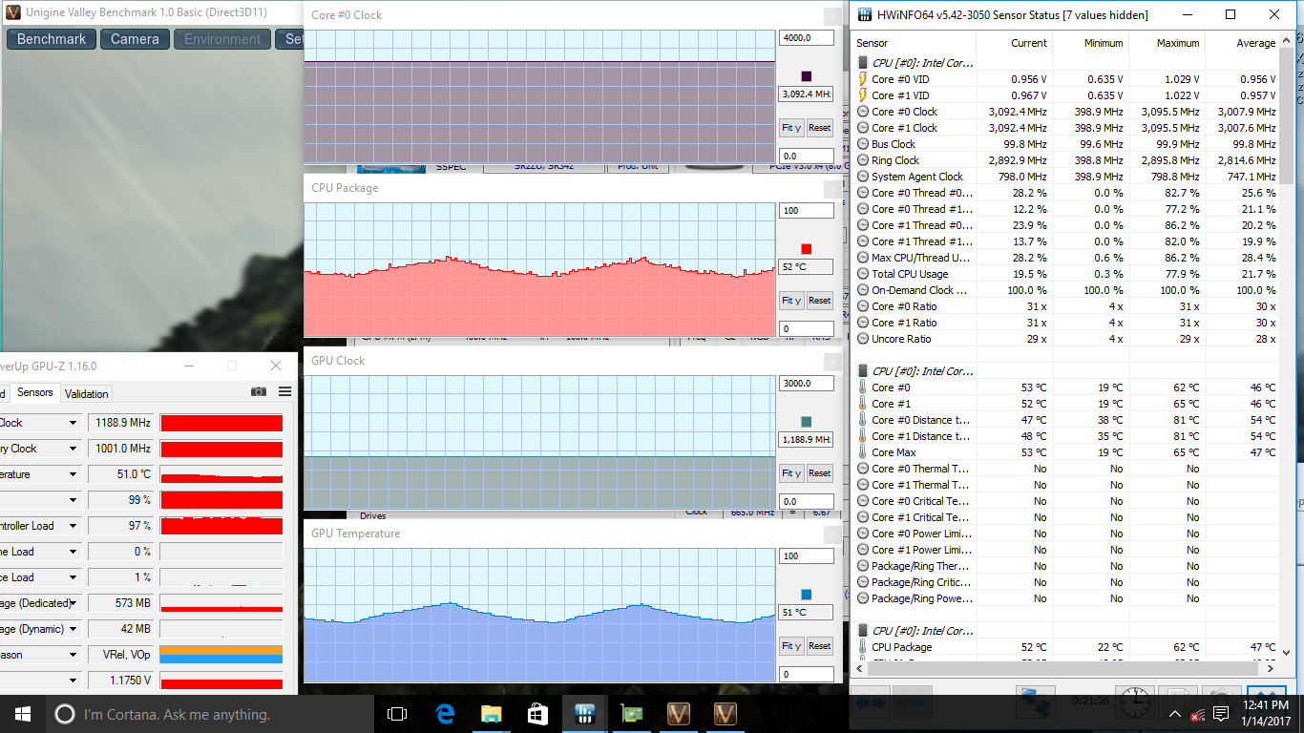Switch to the Sensors tab in GPU-Z

coord(35,393)
